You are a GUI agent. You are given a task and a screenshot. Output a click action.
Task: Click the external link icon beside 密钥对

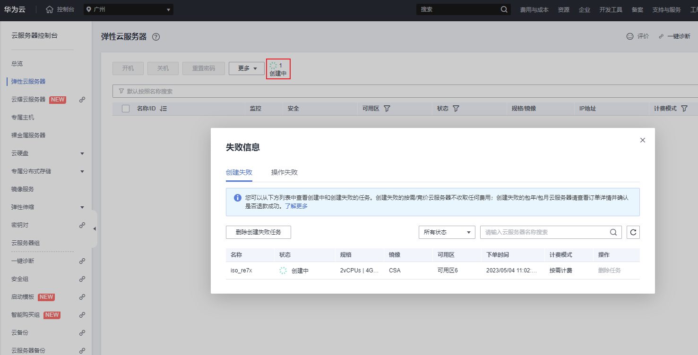tap(83, 225)
